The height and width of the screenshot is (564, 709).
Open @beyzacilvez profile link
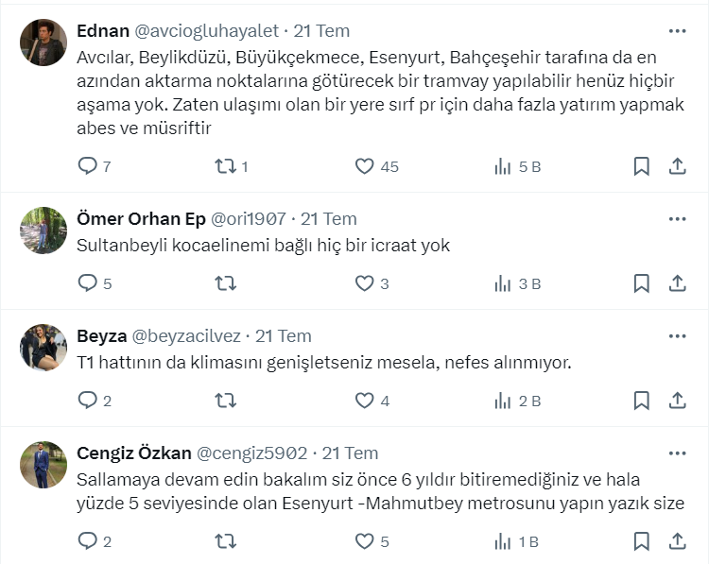(186, 336)
